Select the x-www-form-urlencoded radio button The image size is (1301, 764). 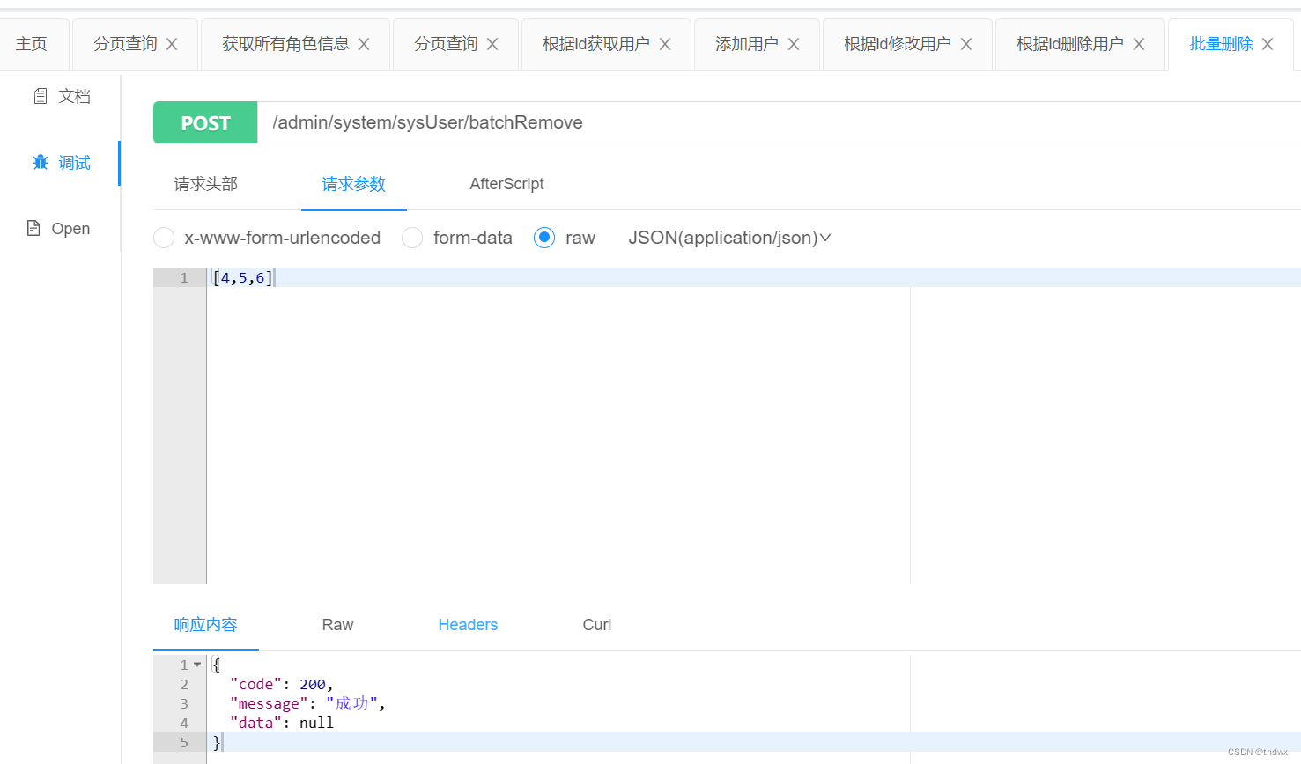pyautogui.click(x=164, y=238)
